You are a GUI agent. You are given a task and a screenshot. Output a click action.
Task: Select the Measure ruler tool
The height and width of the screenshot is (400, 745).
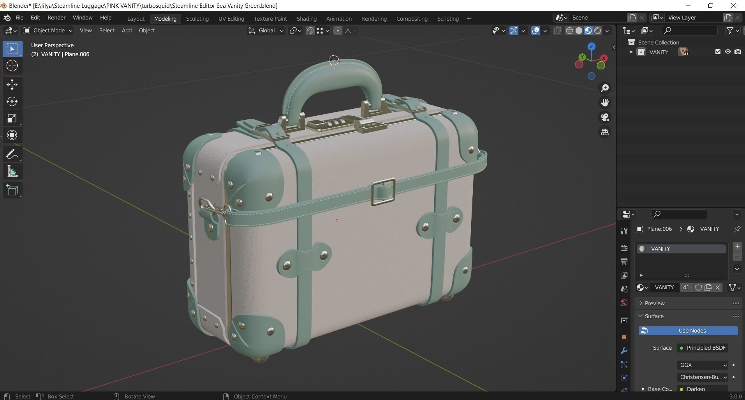point(12,172)
